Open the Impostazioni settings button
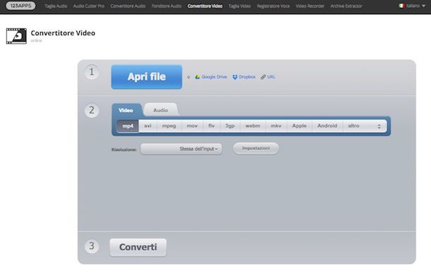The width and height of the screenshot is (431, 273). [256, 148]
